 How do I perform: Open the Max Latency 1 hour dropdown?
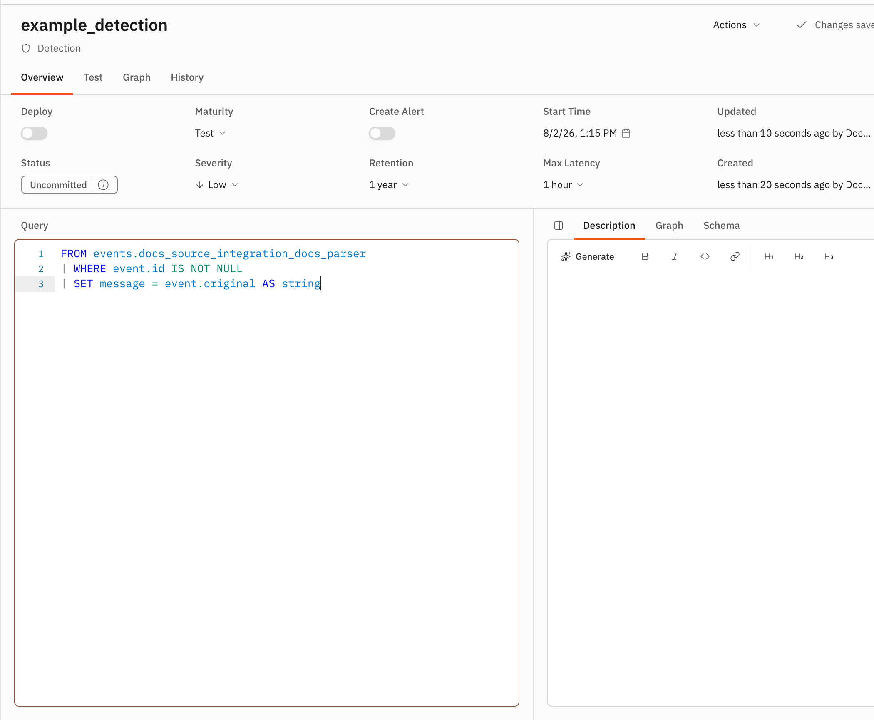point(563,185)
